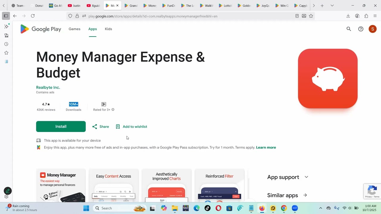Switch to the Justin YouTube tab
381x214 pixels.
pos(74,6)
